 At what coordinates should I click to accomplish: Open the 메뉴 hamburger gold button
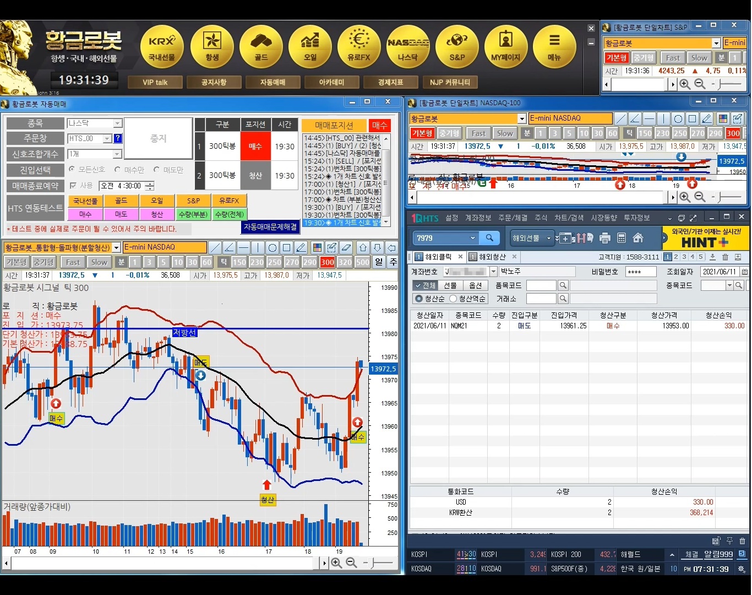coord(554,47)
